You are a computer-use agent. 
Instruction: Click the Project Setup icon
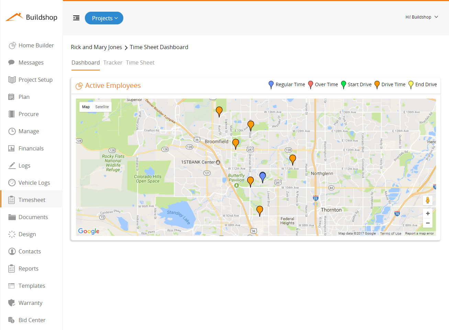tap(12, 80)
